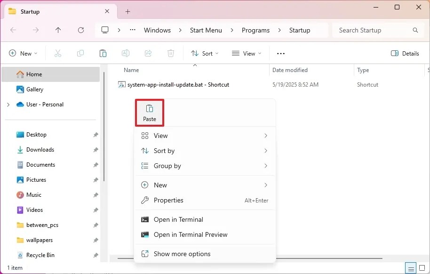430x274 pixels.
Task: Select the Gallery item in the sidebar
Action: pyautogui.click(x=34, y=89)
